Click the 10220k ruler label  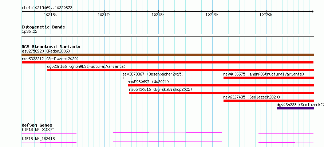(266, 15)
